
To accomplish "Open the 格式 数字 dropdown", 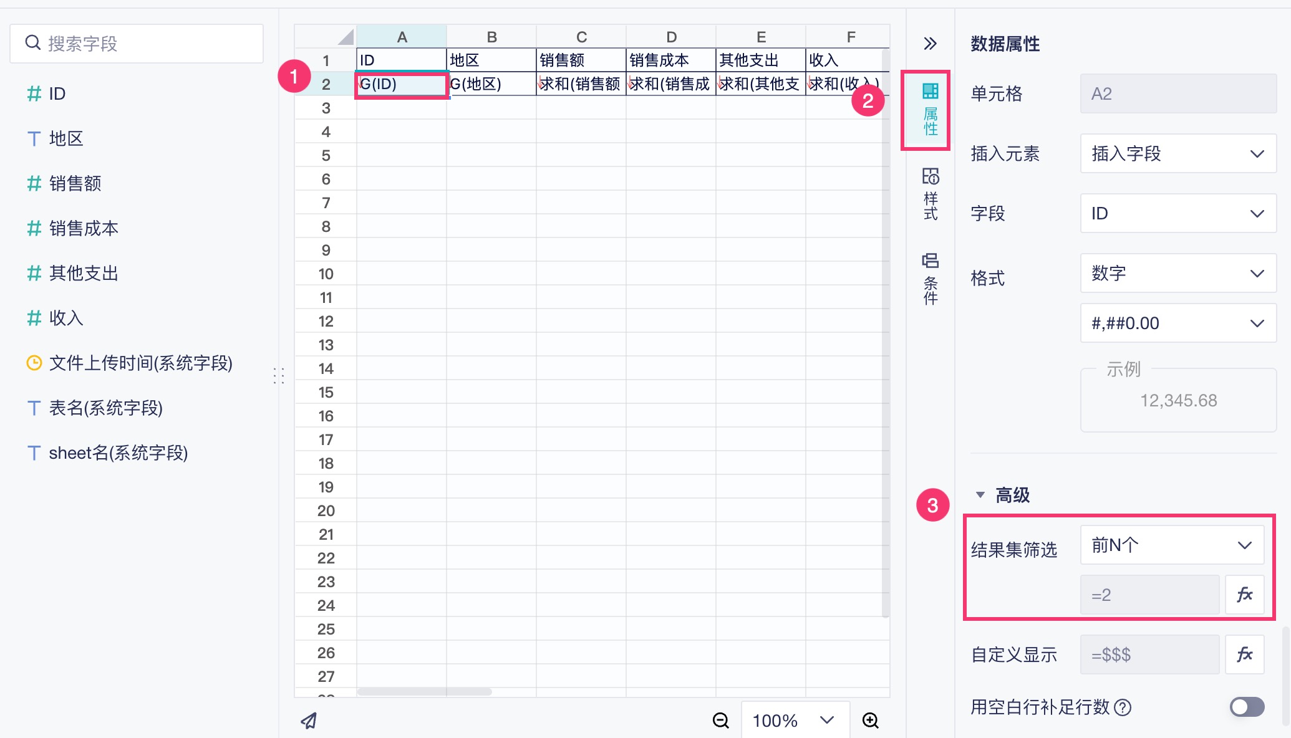I will click(1177, 273).
